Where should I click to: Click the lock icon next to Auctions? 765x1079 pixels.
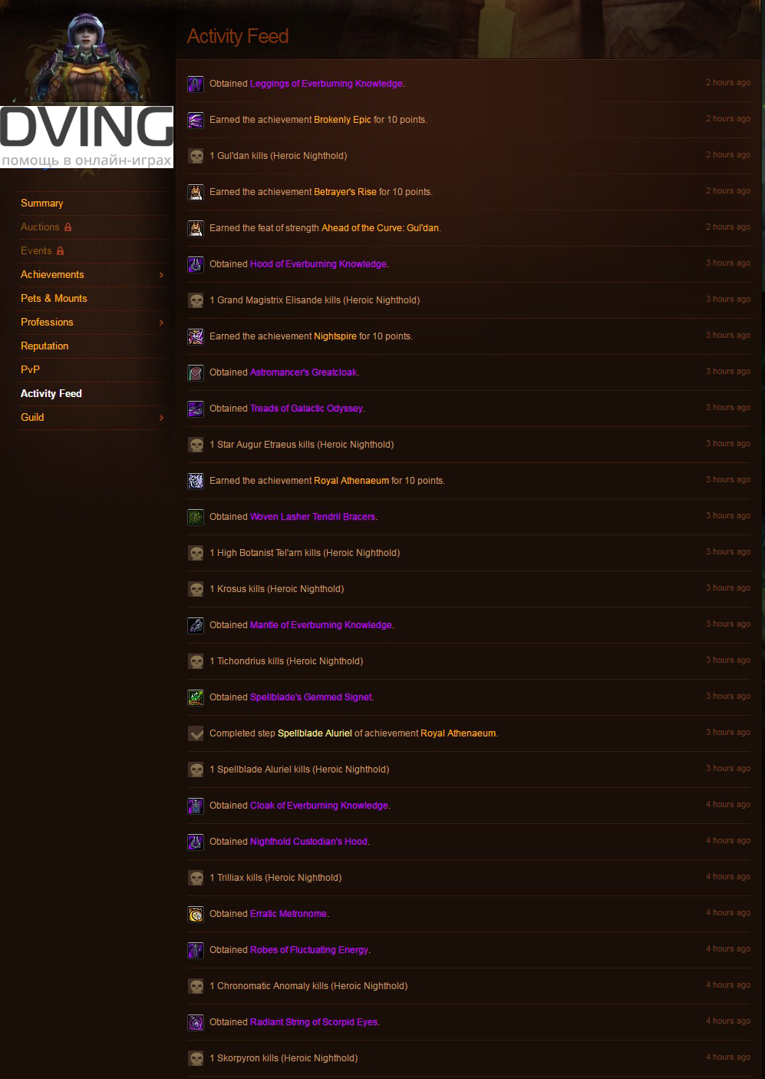click(x=68, y=227)
